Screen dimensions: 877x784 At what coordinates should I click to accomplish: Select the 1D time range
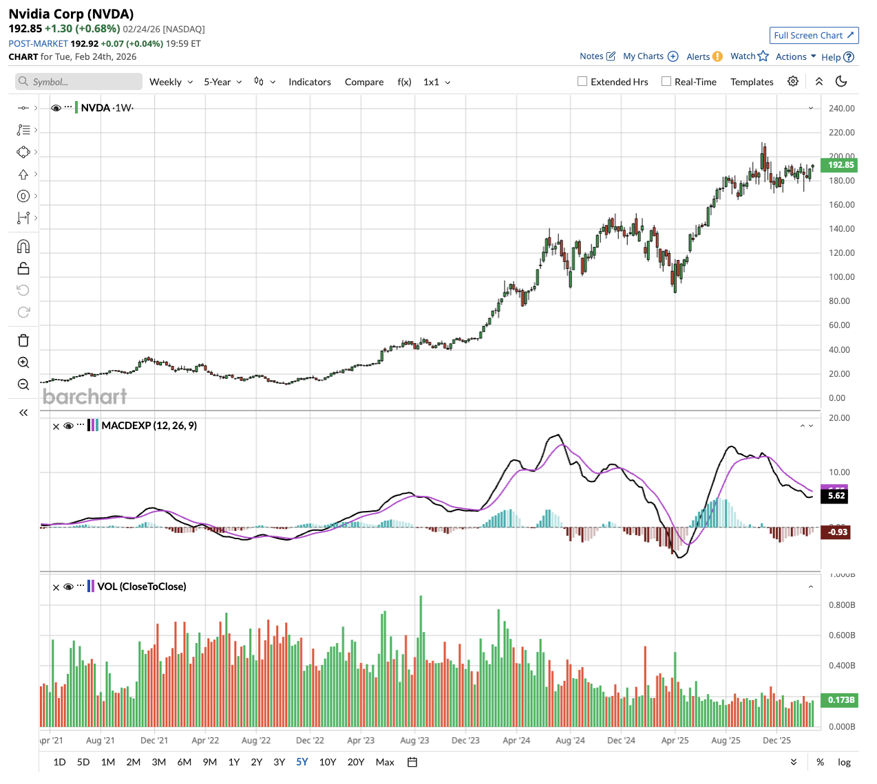[x=60, y=762]
